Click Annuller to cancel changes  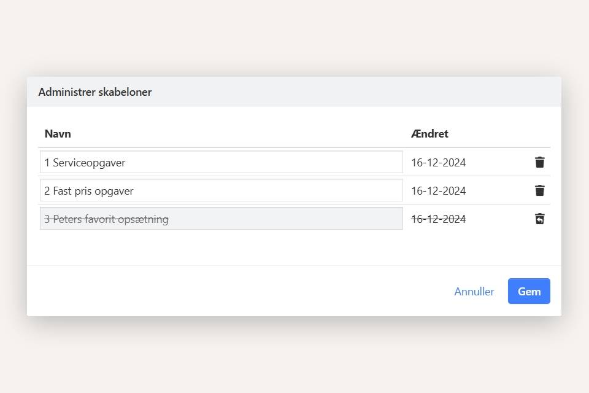[x=474, y=291]
